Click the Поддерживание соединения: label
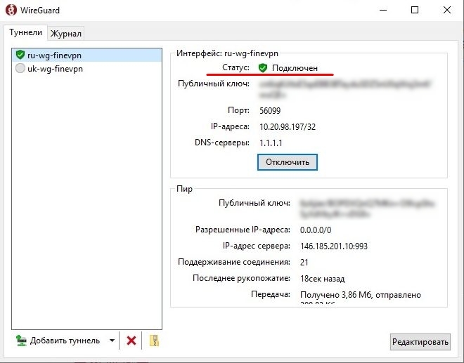The image size is (464, 363). click(234, 262)
